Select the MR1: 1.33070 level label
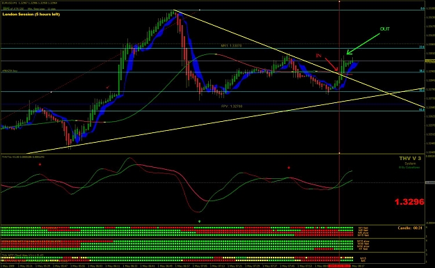435x268 pixels. (x=231, y=45)
